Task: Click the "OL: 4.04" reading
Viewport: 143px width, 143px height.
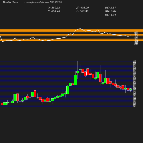Action: [x=110, y=15]
